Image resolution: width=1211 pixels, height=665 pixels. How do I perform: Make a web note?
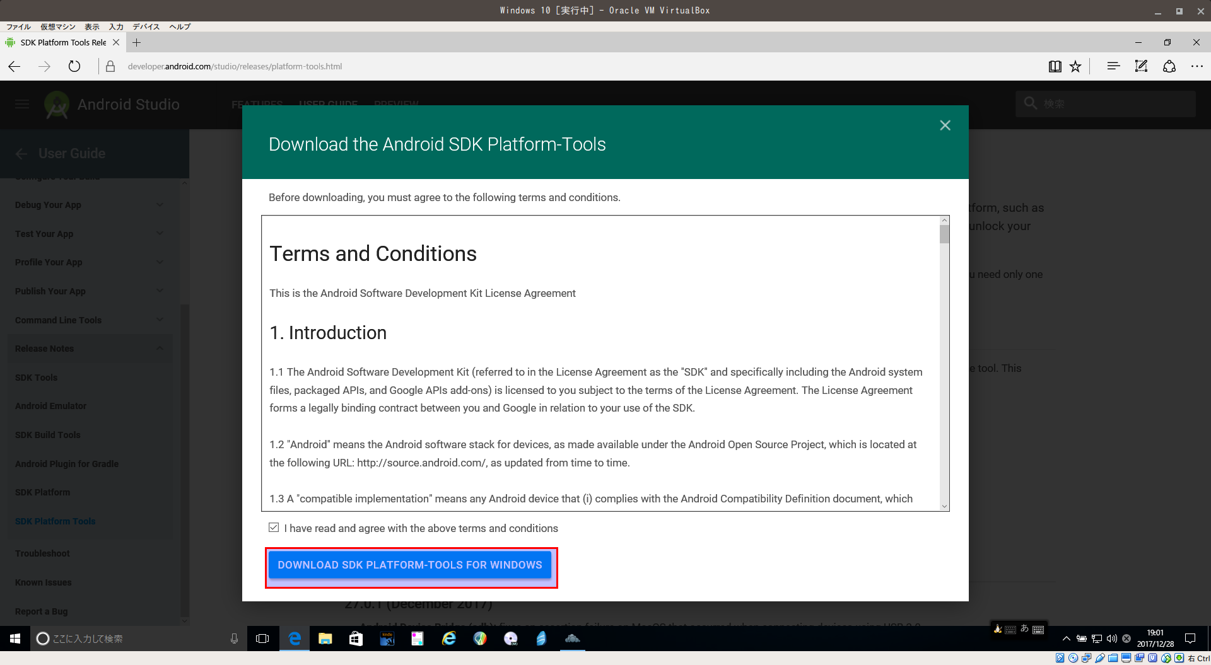(1141, 66)
